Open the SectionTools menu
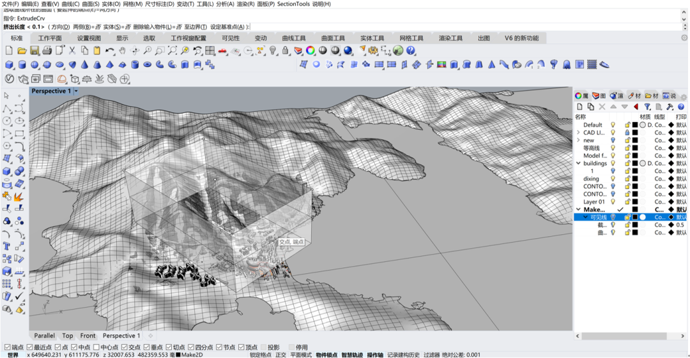Viewport: 690px width, 358px height. 293,4
